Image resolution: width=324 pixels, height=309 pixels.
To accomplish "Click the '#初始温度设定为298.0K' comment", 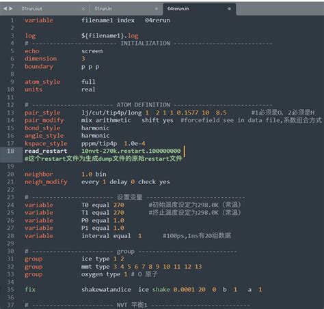I will point(195,205).
